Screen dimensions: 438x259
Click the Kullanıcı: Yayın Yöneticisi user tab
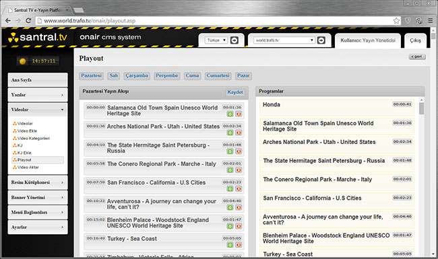pos(368,40)
